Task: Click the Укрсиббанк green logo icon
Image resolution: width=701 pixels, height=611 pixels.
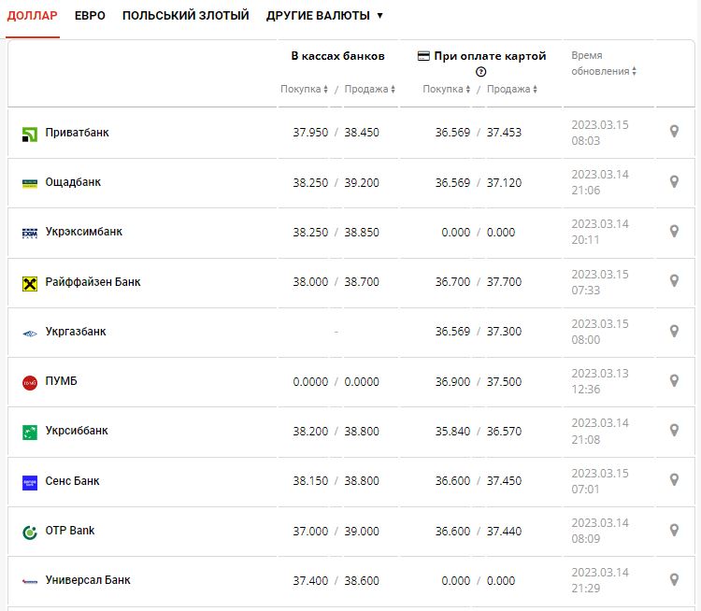Action: [x=29, y=432]
